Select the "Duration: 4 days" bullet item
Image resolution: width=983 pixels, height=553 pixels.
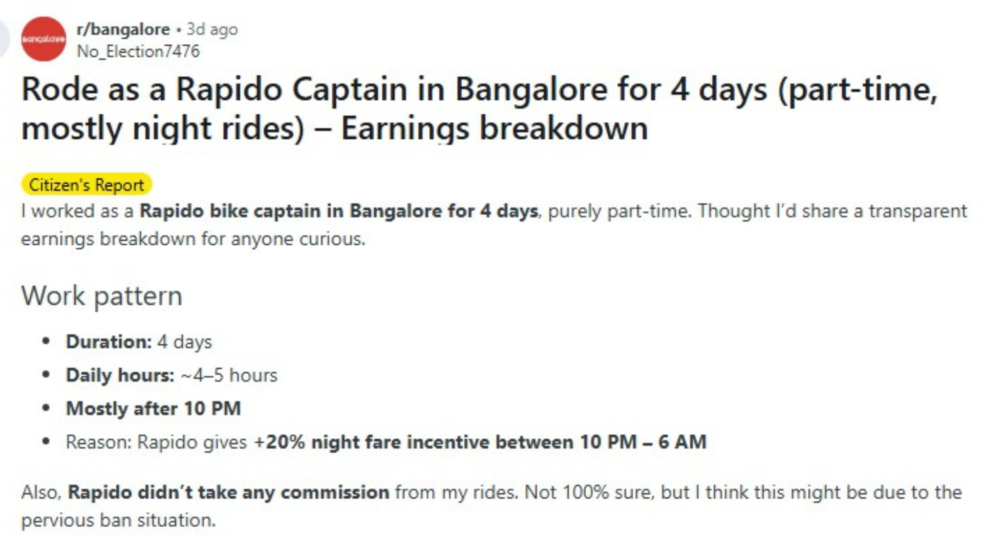click(139, 342)
